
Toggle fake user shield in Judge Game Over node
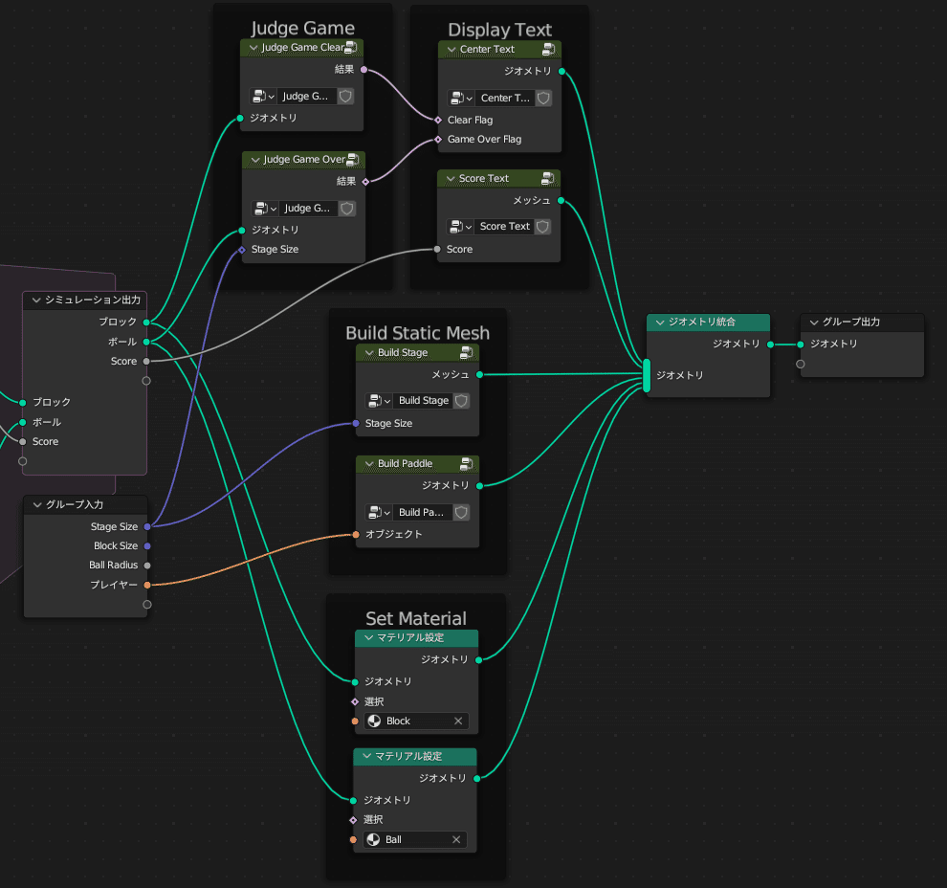[347, 209]
